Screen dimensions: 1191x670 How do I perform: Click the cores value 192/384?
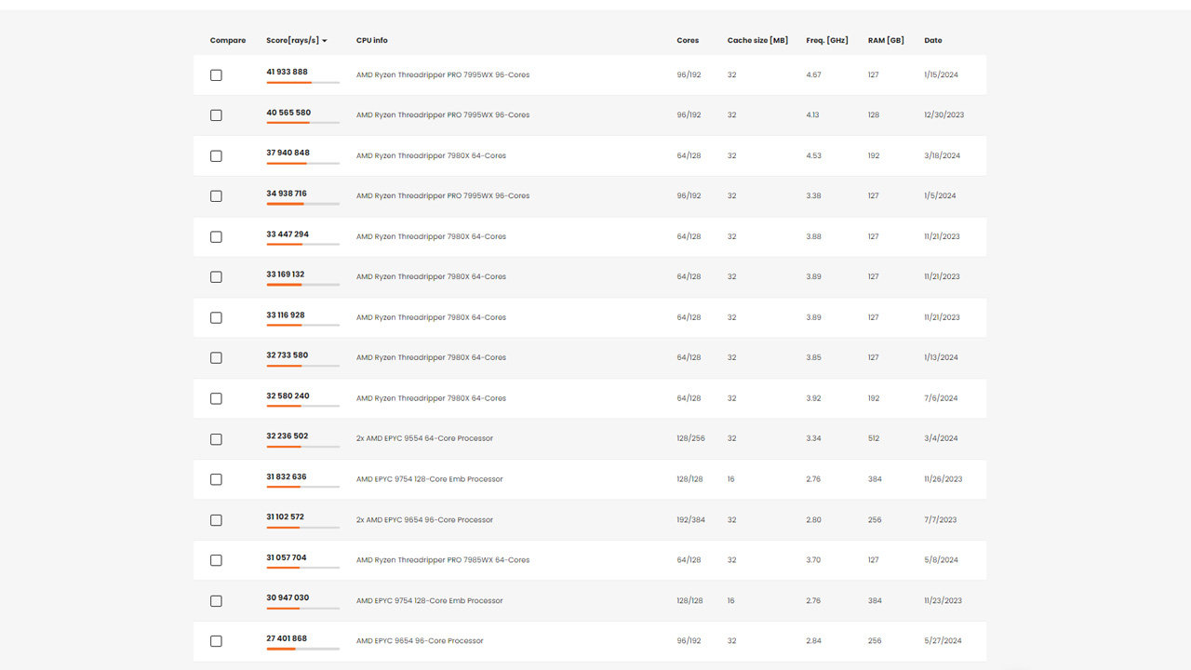pos(690,520)
